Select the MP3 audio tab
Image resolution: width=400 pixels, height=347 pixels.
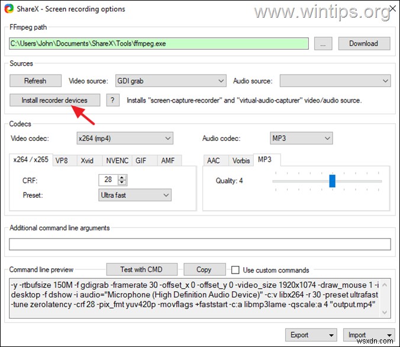[267, 160]
